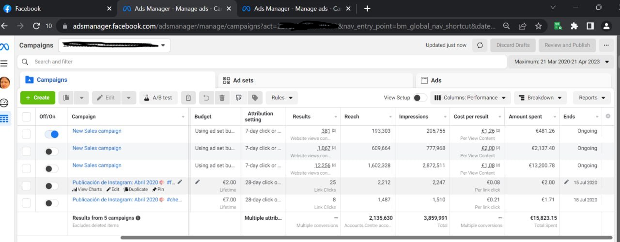Expand the Duplicate options dropdown arrow
Image resolution: width=620 pixels, height=242 pixels.
81,98
